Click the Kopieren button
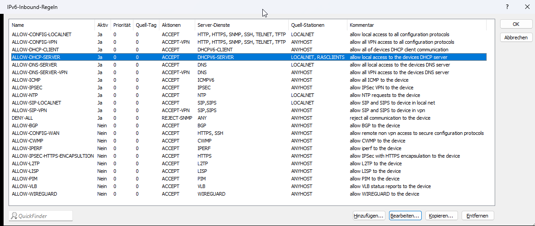Viewport: 535px width, 226px height. click(441, 216)
